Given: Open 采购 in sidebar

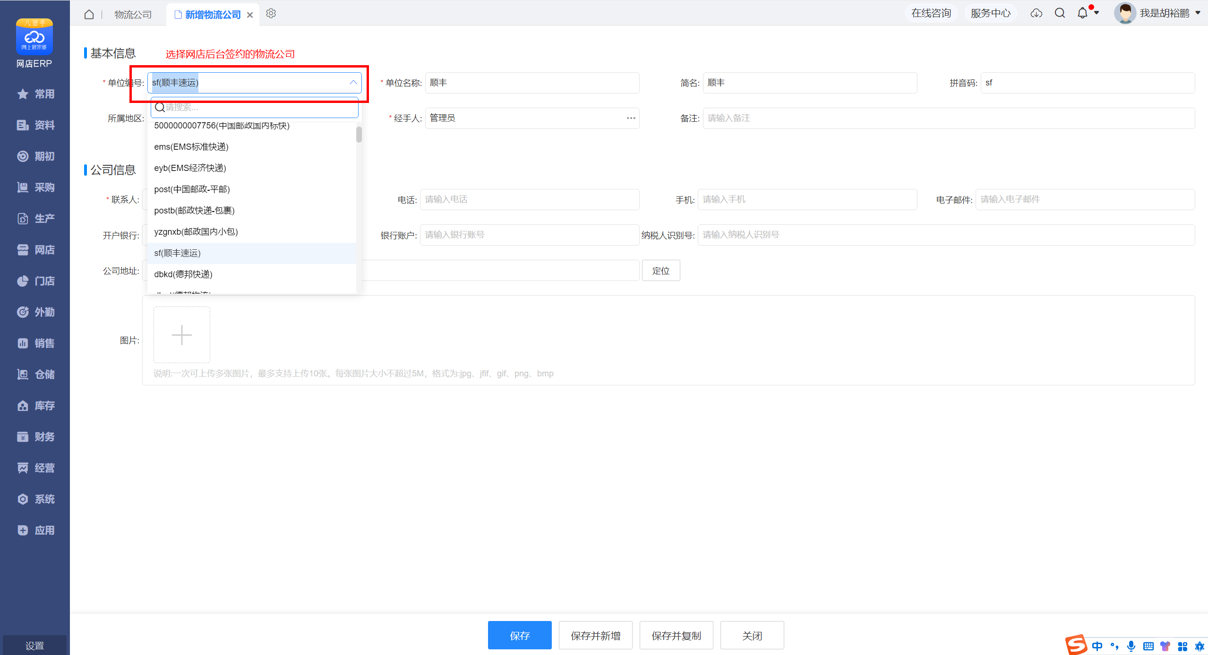Looking at the screenshot, I should (x=35, y=187).
